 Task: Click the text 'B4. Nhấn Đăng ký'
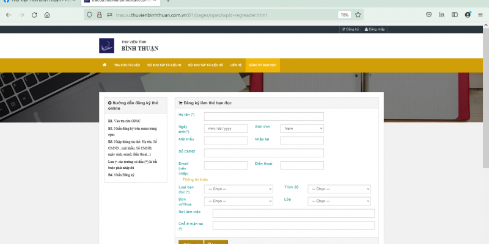pos(121,175)
